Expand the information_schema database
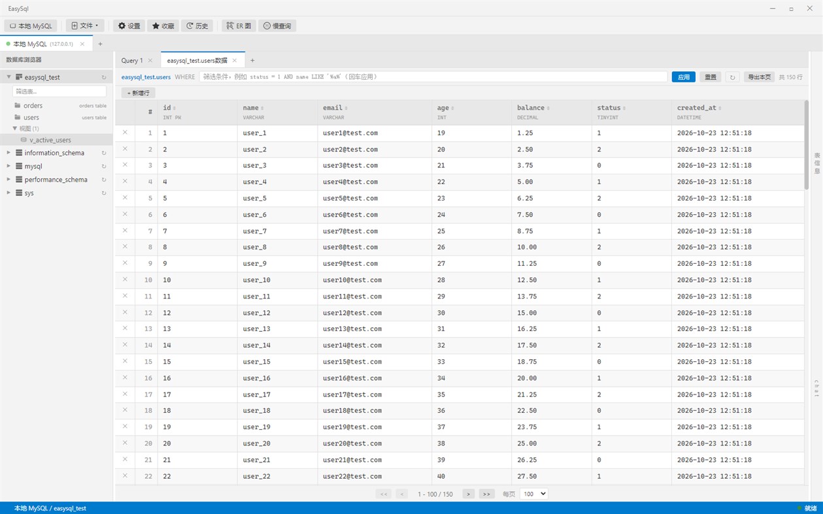 tap(8, 153)
